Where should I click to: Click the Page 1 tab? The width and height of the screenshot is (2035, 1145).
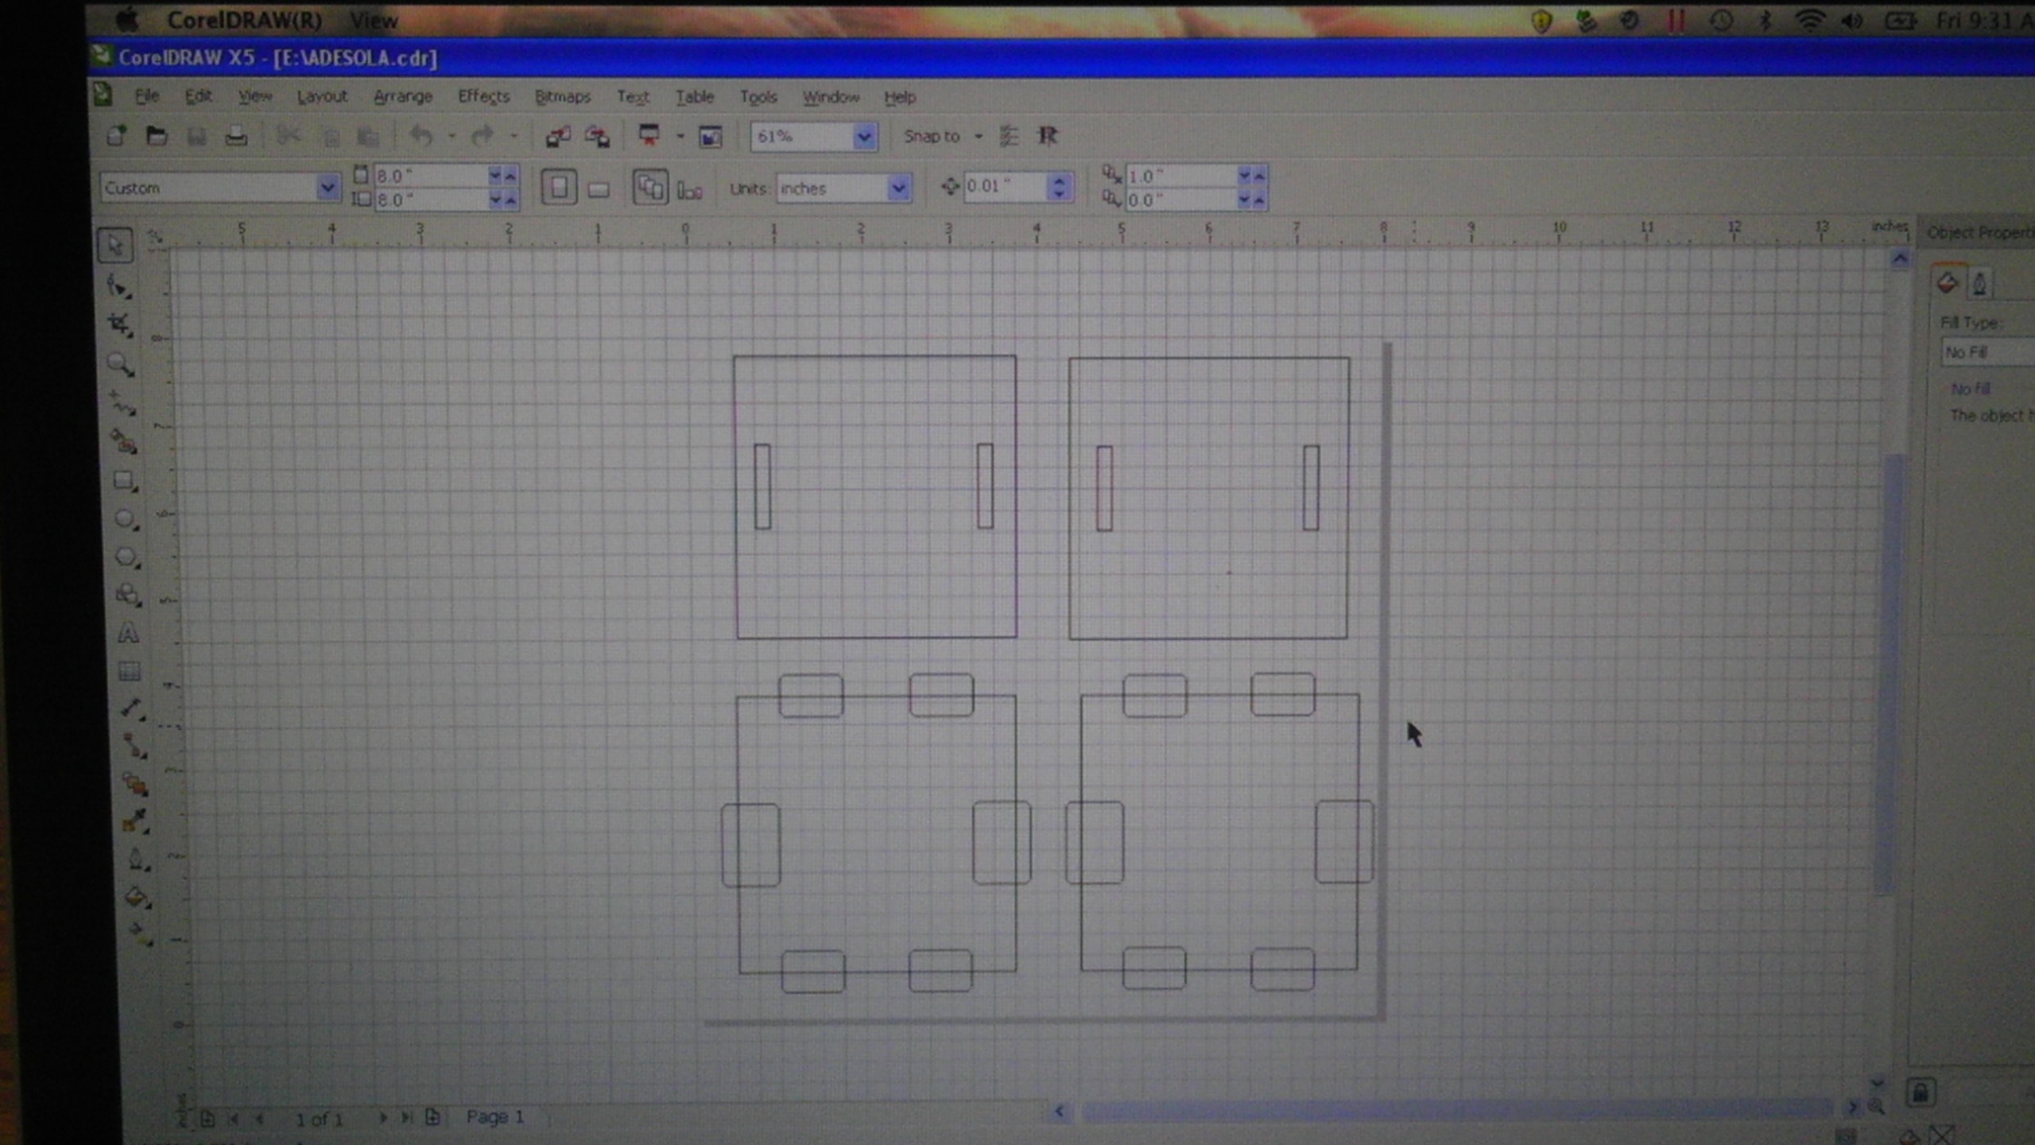pos(494,1117)
